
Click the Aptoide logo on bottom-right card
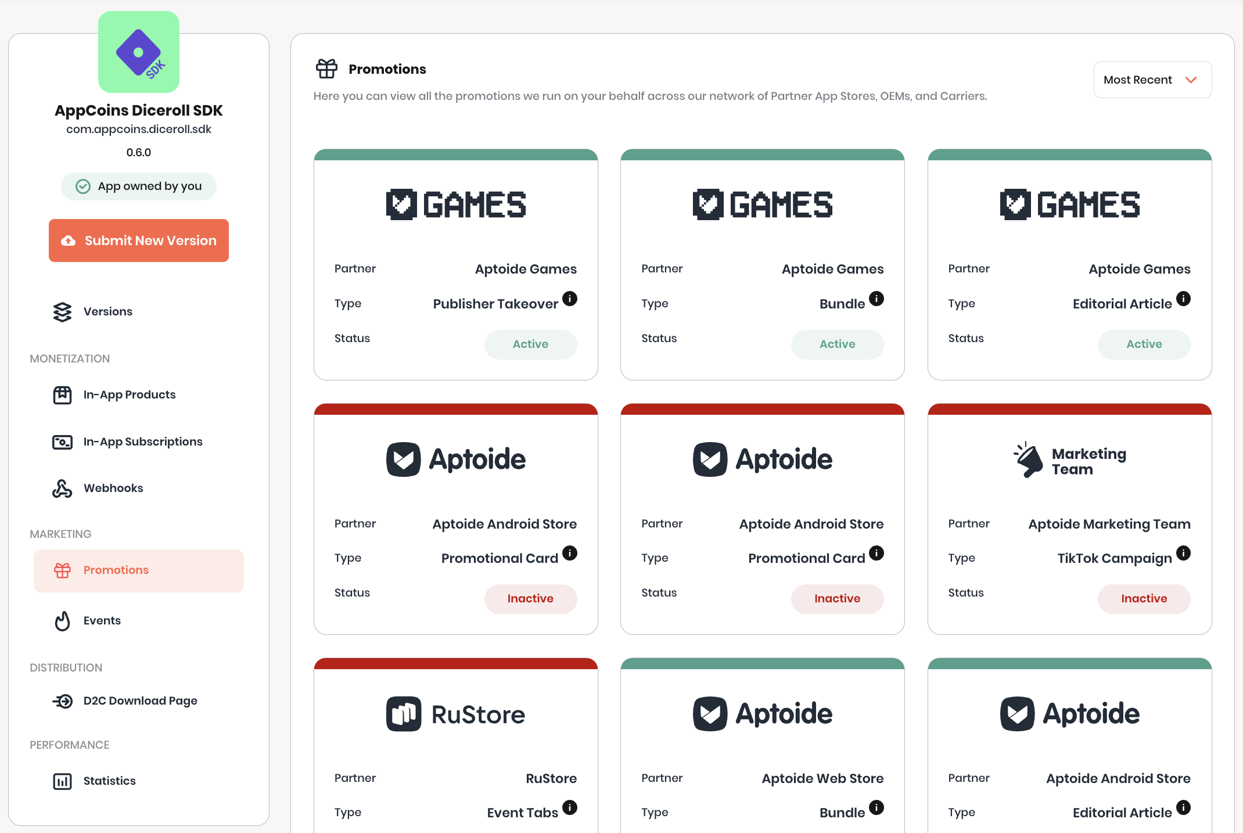pos(1070,714)
